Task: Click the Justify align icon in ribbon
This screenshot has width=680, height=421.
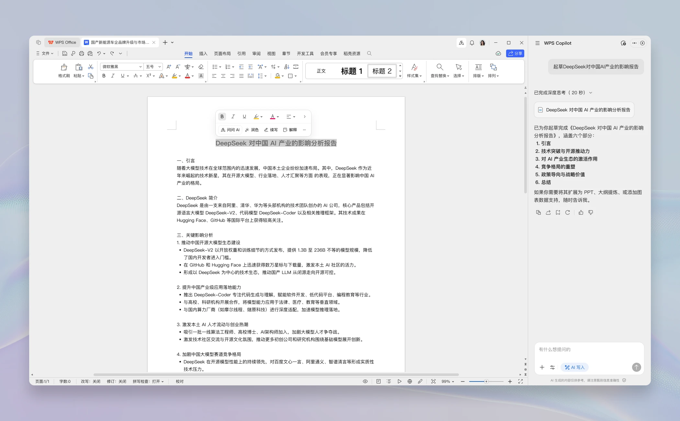Action: point(241,76)
